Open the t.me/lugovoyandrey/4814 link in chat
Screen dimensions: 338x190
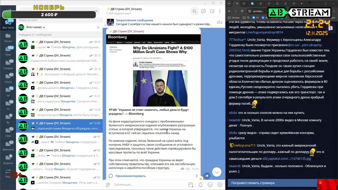tap(264, 32)
